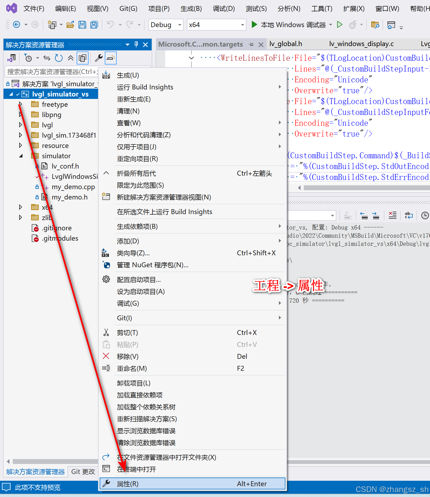Select 属性(R) in the context menu
The width and height of the screenshot is (430, 497).
click(x=193, y=484)
